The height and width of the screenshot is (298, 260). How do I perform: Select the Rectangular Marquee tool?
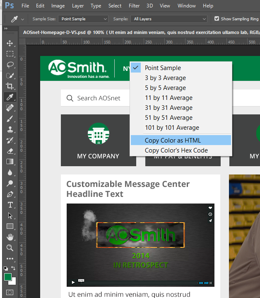tap(10, 54)
